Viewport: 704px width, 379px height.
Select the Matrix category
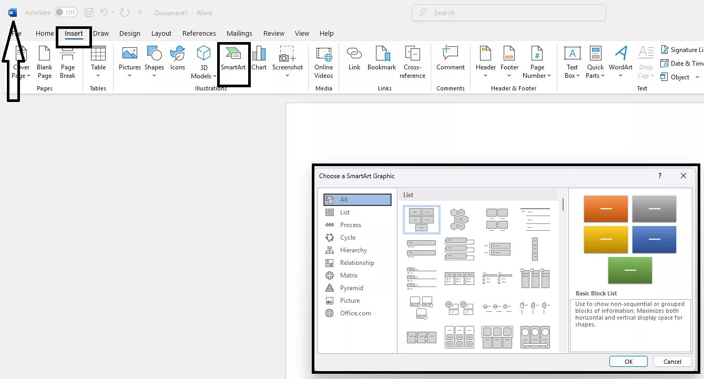click(x=358, y=275)
